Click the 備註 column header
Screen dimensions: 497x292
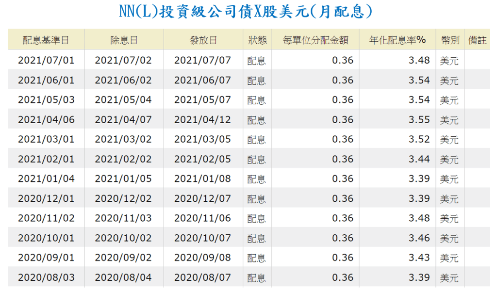click(x=477, y=40)
